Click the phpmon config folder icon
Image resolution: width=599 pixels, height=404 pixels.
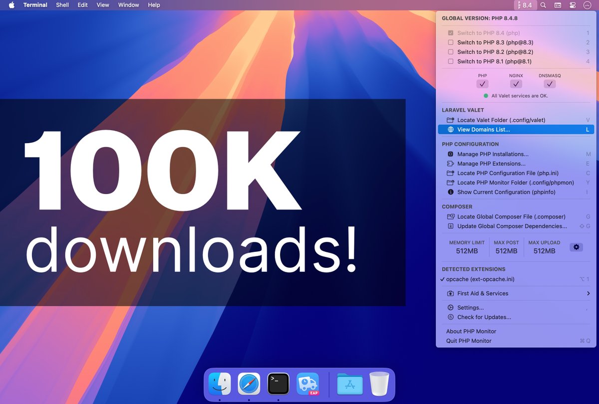click(450, 183)
